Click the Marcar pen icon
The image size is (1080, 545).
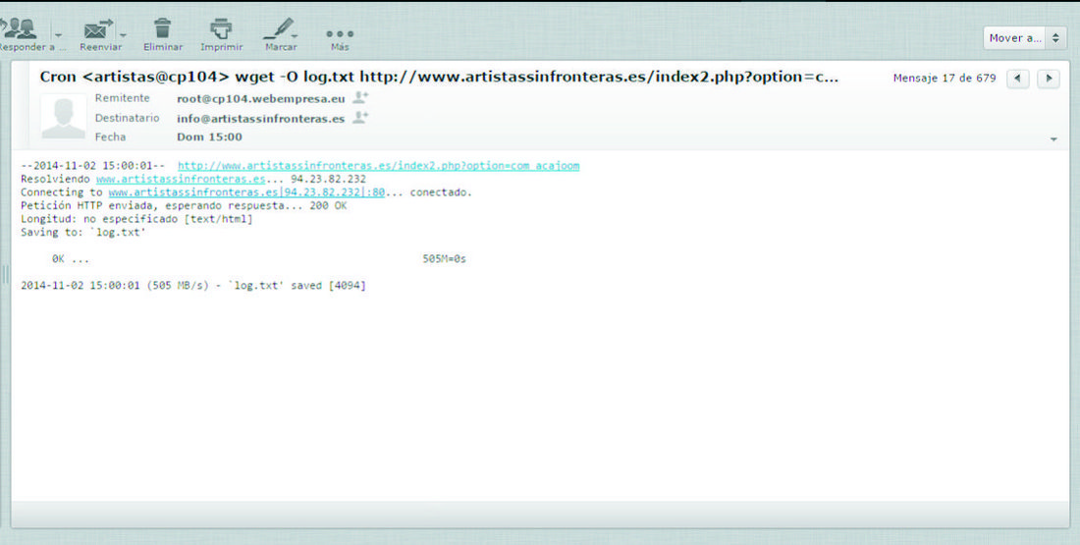(x=278, y=28)
